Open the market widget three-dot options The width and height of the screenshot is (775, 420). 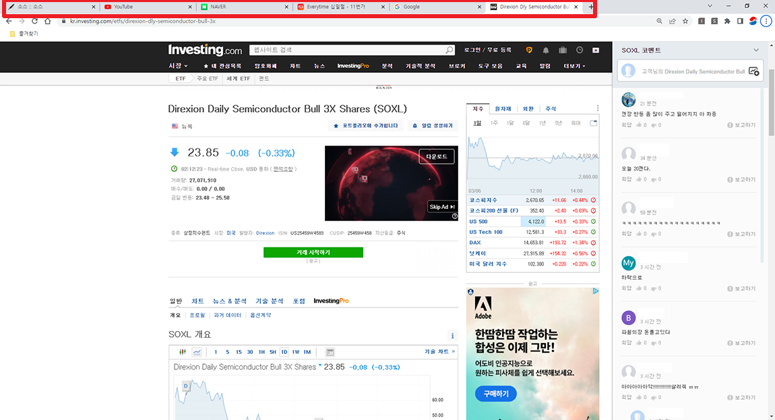tap(598, 109)
